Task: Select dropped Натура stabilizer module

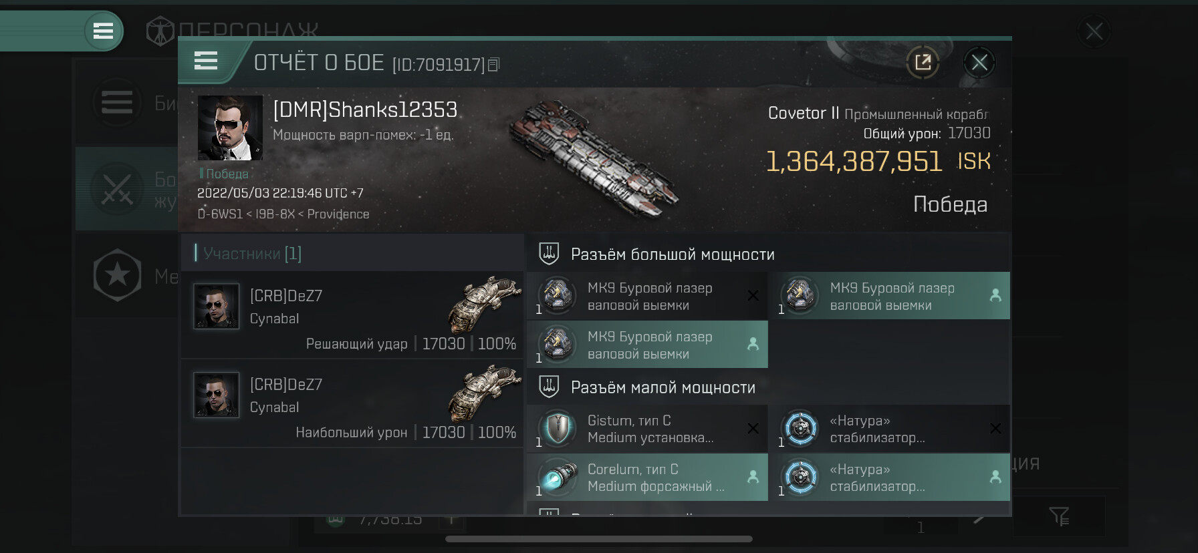Action: pos(889,478)
